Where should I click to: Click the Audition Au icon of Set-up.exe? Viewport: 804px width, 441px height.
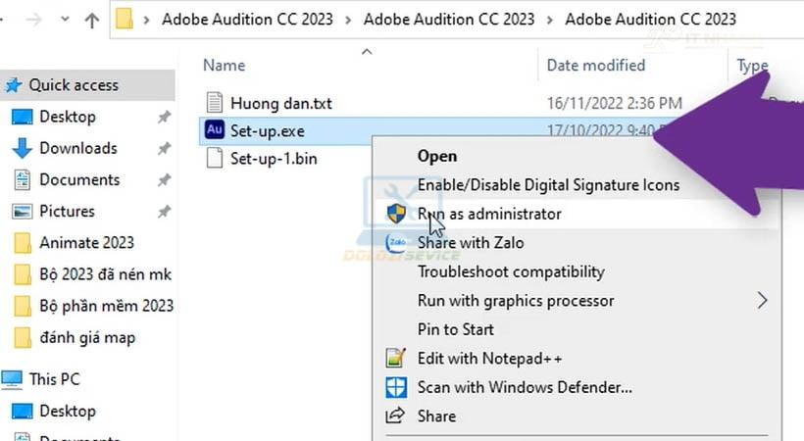click(x=215, y=129)
